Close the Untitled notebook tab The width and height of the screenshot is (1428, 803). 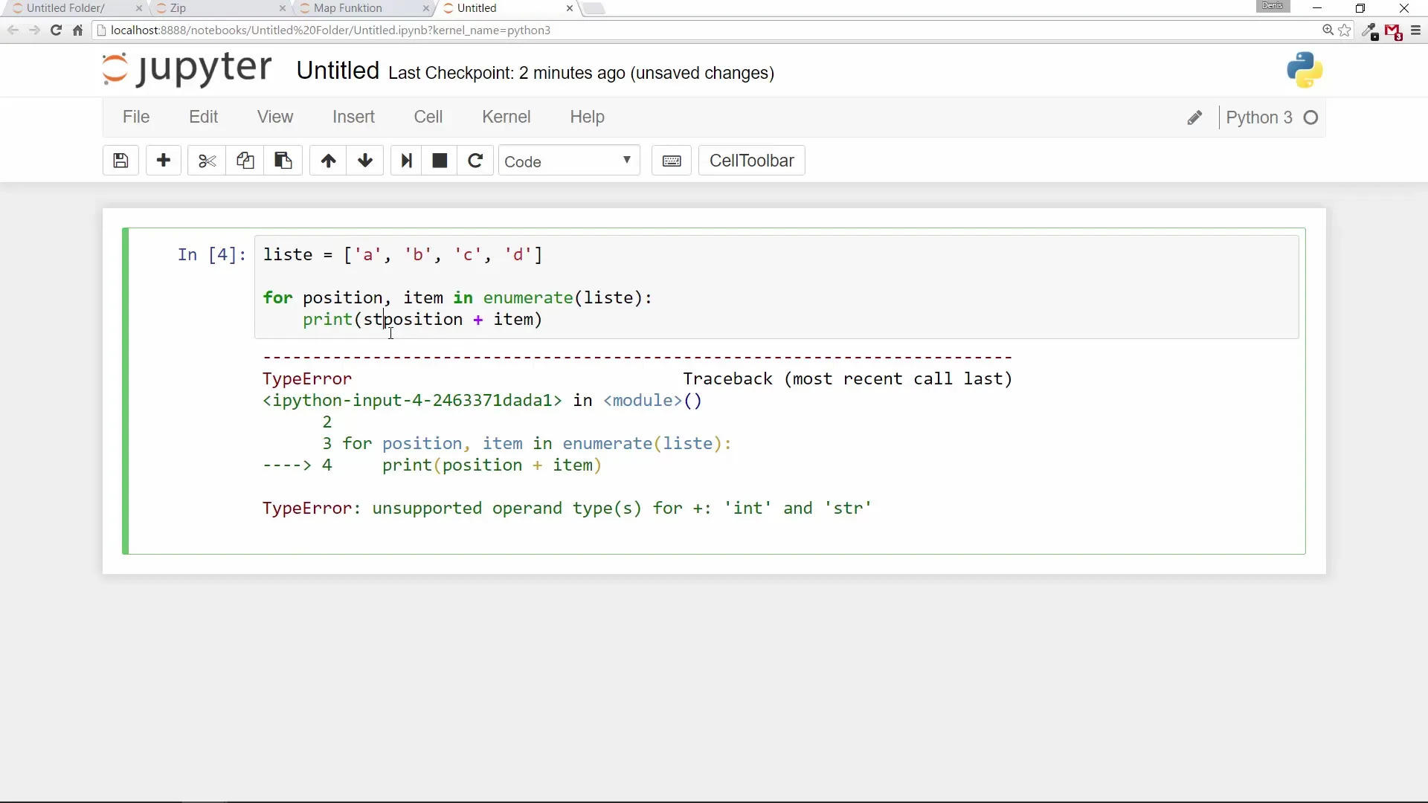[x=570, y=8]
